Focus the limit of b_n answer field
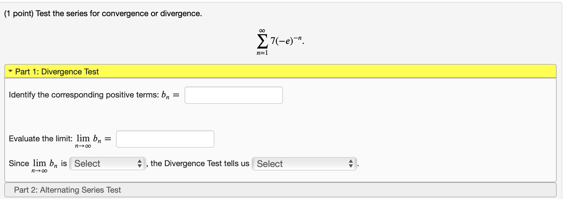This screenshot has width=563, height=199. point(165,139)
